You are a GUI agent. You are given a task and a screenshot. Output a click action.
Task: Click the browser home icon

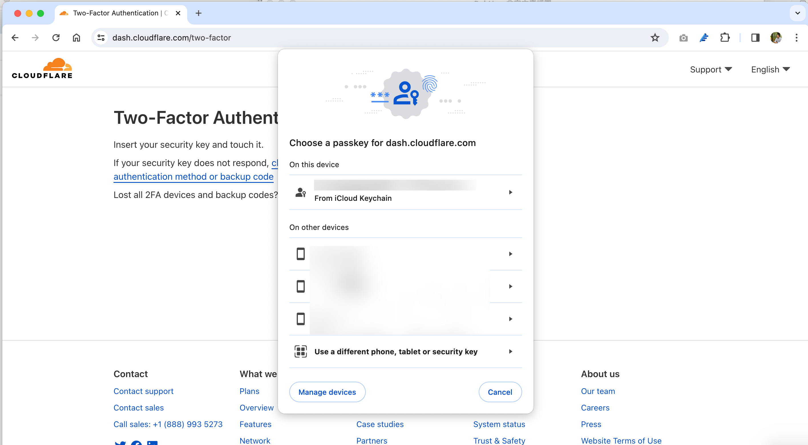[76, 38]
